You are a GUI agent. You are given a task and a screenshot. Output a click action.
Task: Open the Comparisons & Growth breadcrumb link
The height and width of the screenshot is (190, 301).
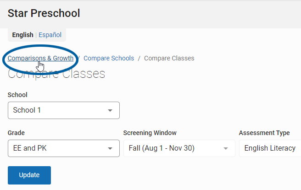[x=40, y=58]
